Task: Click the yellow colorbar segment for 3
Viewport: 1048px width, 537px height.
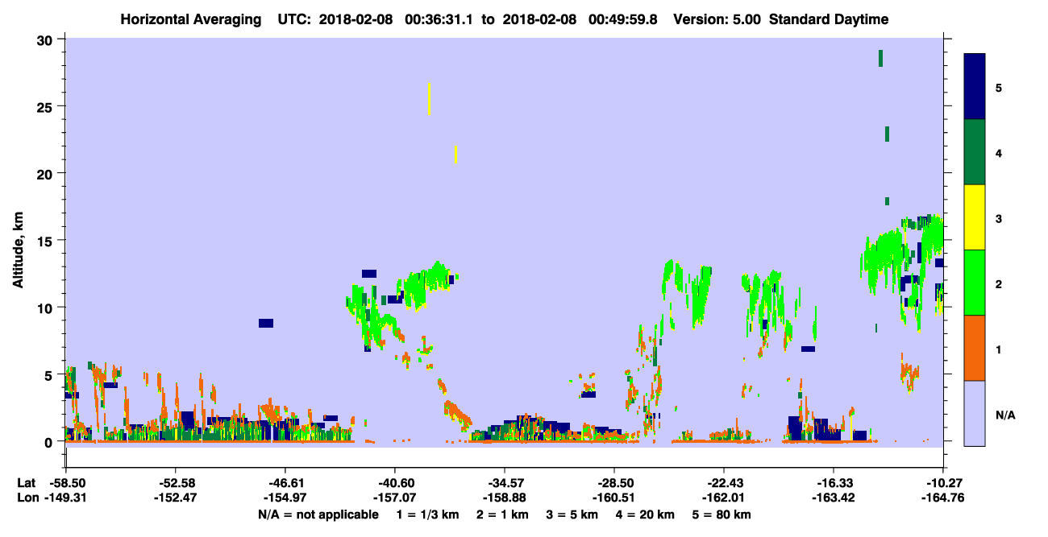Action: [x=975, y=217]
